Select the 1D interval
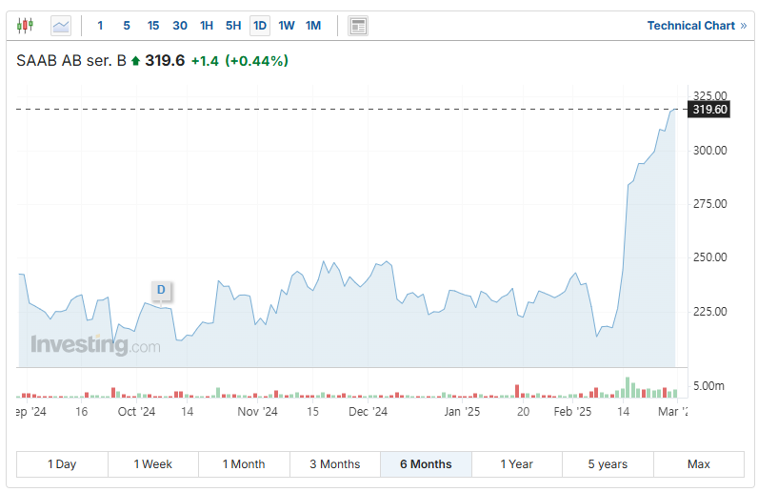This screenshot has width=758, height=492. [260, 26]
